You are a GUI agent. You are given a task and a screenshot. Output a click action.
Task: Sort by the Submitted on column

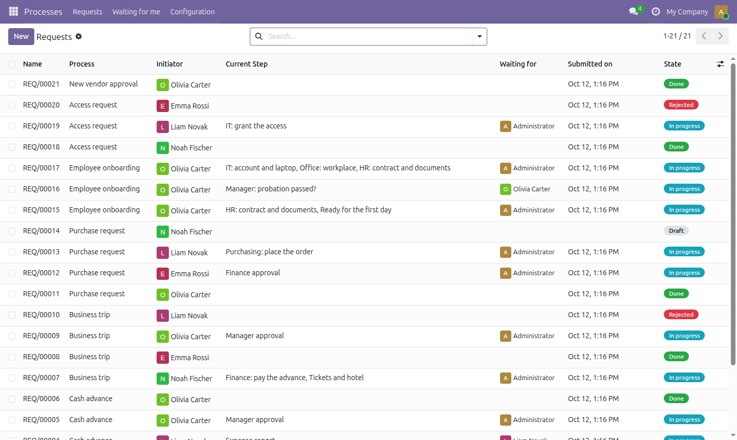click(x=590, y=64)
